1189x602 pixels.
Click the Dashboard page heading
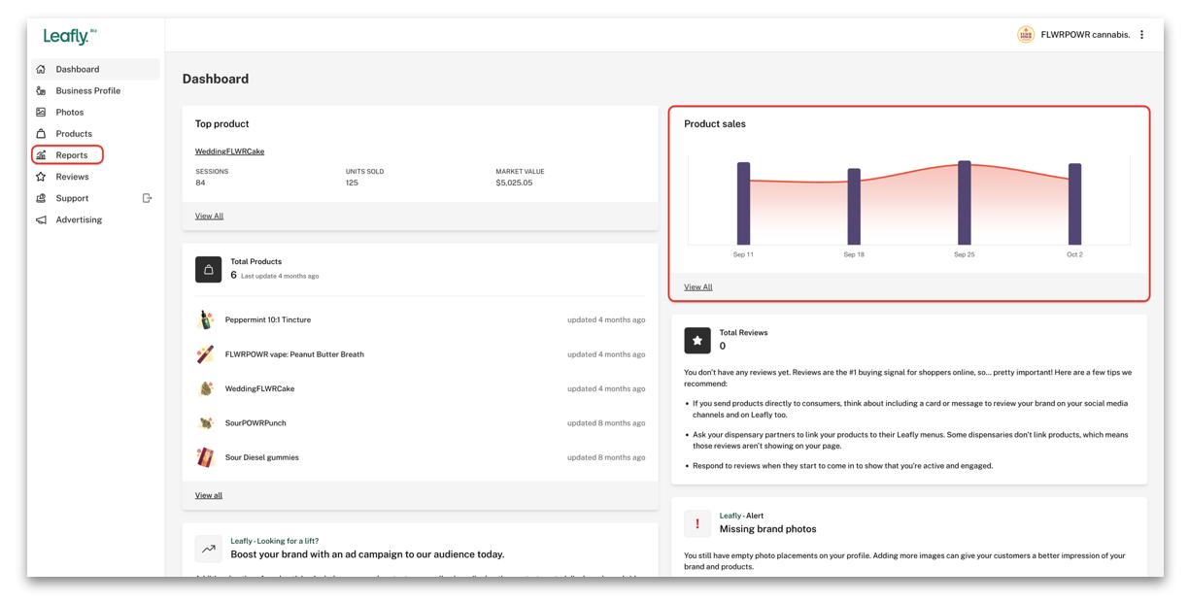point(216,79)
